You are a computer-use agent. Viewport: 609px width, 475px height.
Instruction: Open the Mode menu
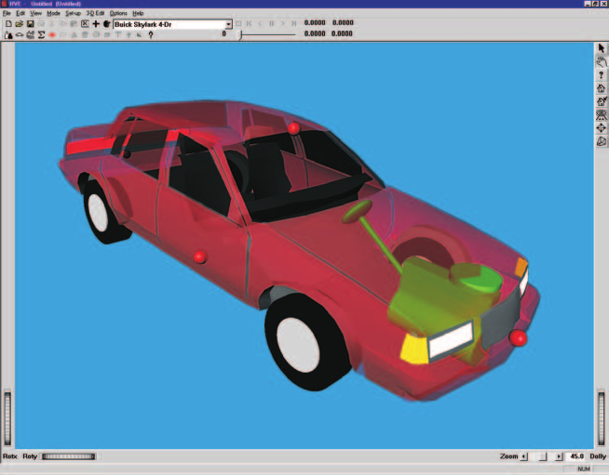(53, 13)
